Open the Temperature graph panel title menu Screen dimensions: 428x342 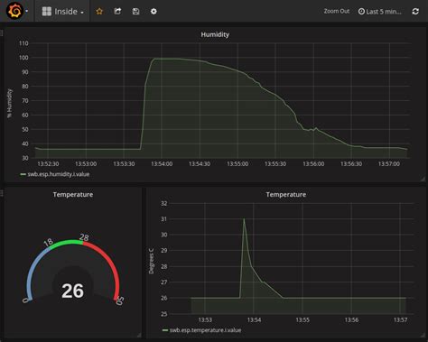285,195
